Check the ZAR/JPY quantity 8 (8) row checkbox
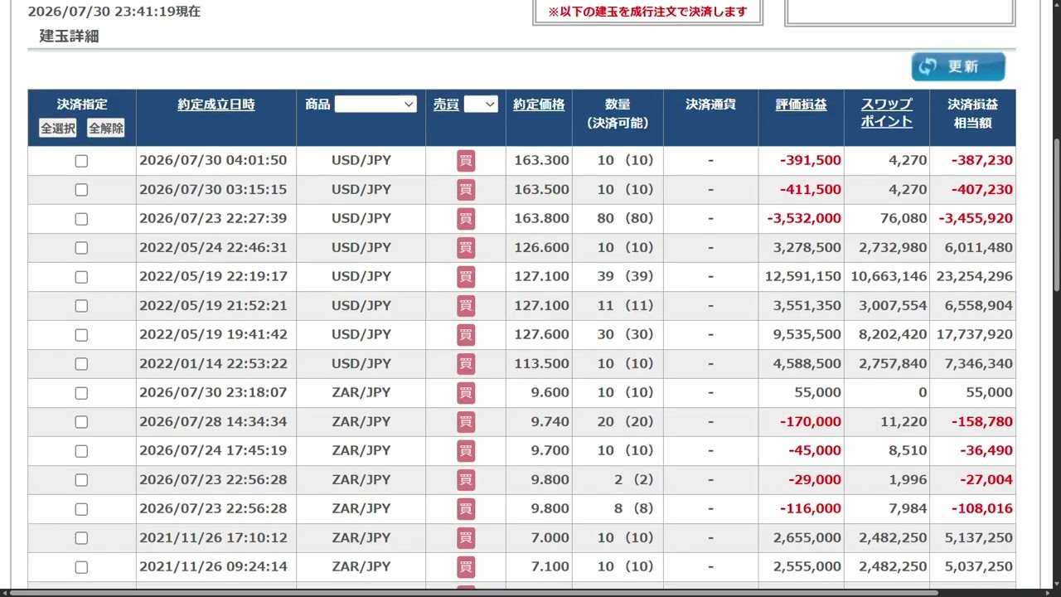 [x=81, y=509]
